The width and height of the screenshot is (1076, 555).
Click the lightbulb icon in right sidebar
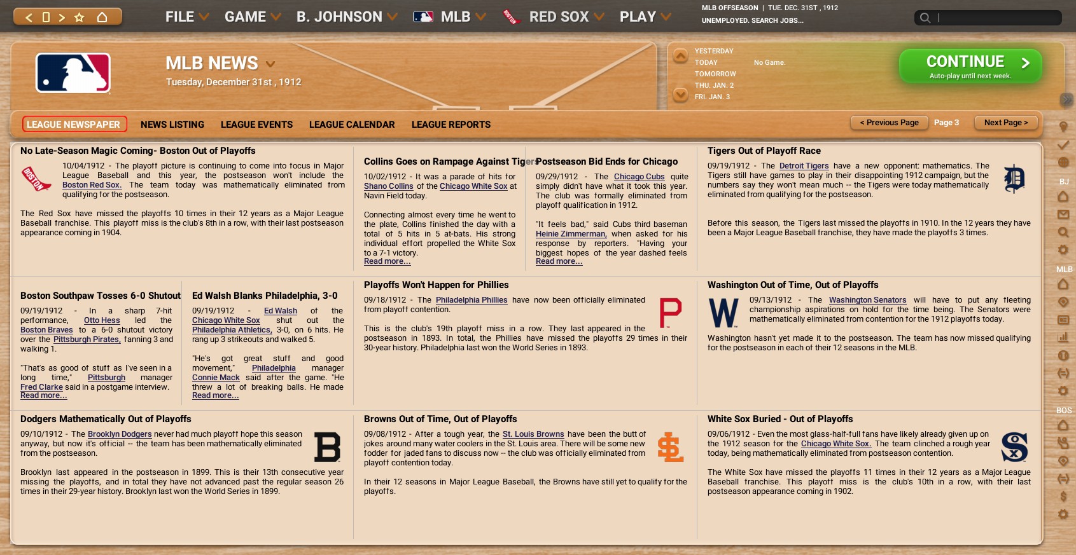[1063, 127]
